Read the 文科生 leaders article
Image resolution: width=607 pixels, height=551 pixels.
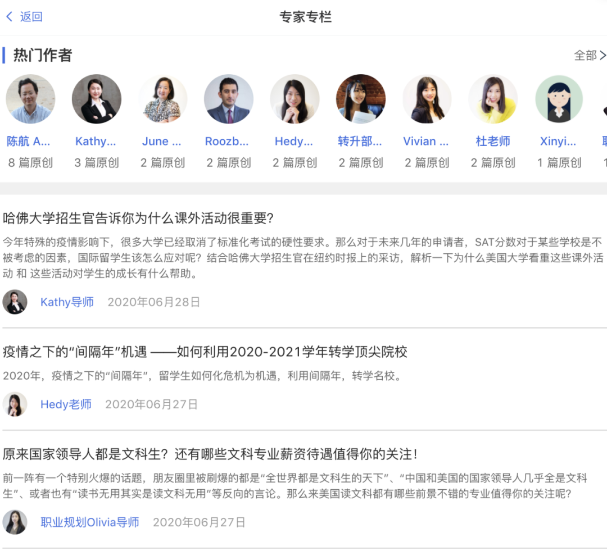[210, 454]
